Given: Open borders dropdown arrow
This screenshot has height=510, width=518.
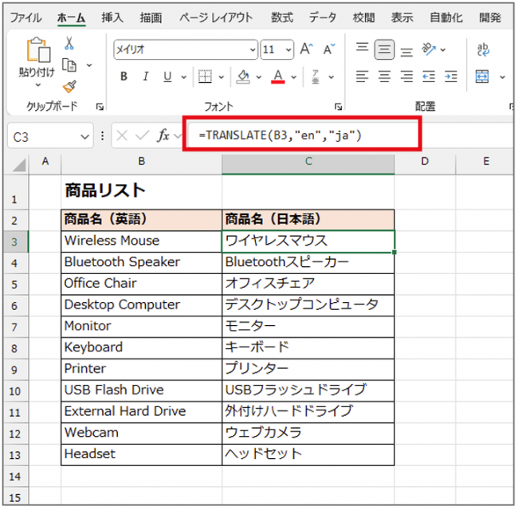Looking at the screenshot, I should (221, 77).
